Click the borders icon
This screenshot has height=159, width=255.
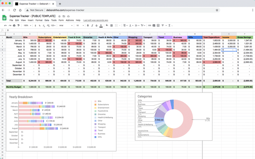(x=112, y=26)
